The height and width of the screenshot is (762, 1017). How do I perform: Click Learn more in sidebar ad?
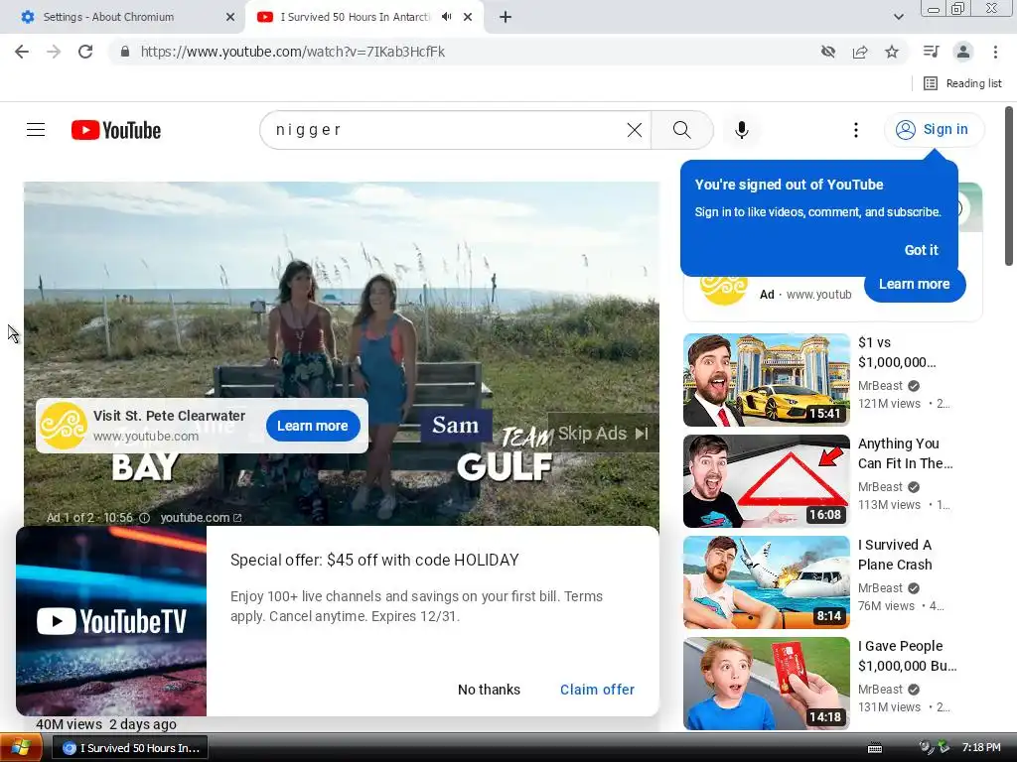915,285
